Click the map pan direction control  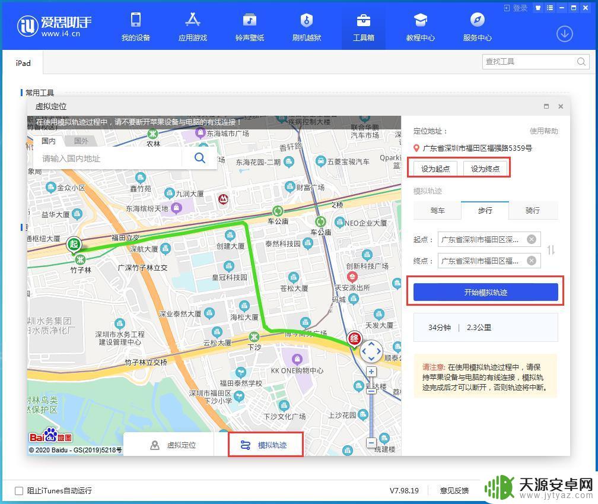pos(371,352)
